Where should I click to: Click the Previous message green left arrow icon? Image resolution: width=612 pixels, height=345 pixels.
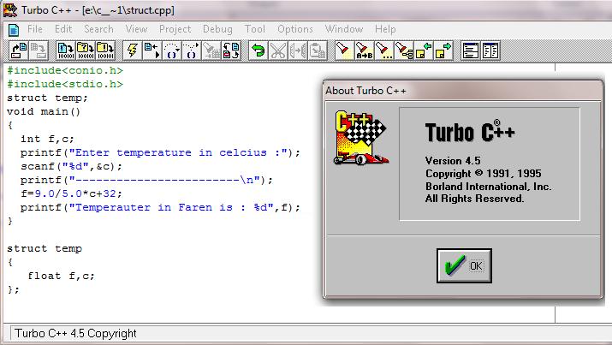pos(424,51)
